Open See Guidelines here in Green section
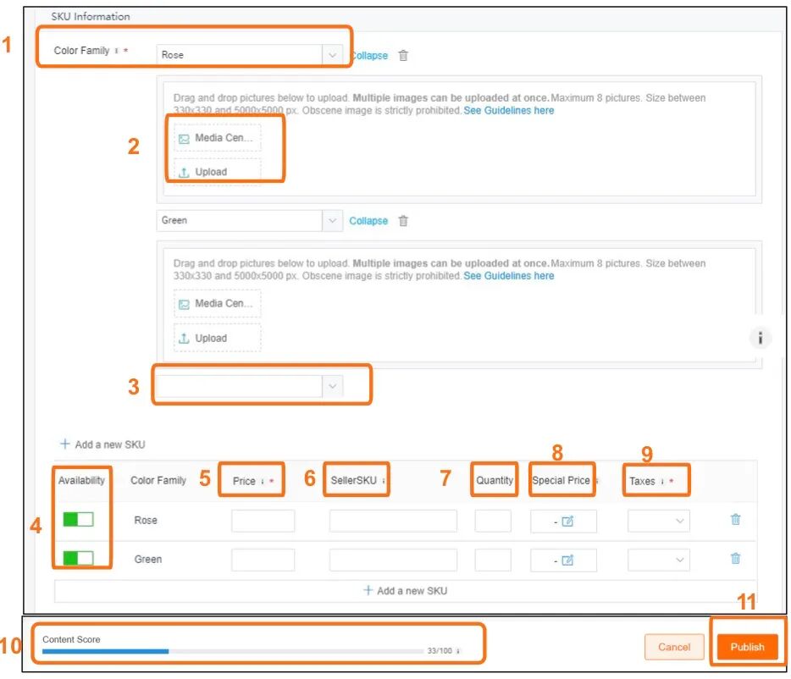This screenshot has width=791, height=679. (508, 276)
